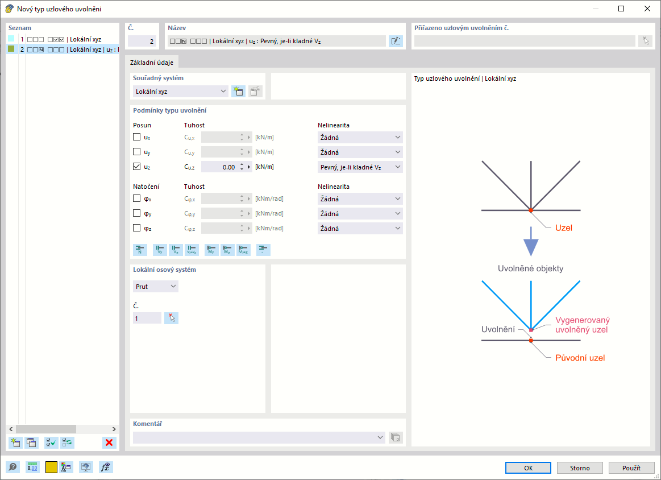Delete the selected item with the red X
Image resolution: width=661 pixels, height=480 pixels.
[x=109, y=442]
